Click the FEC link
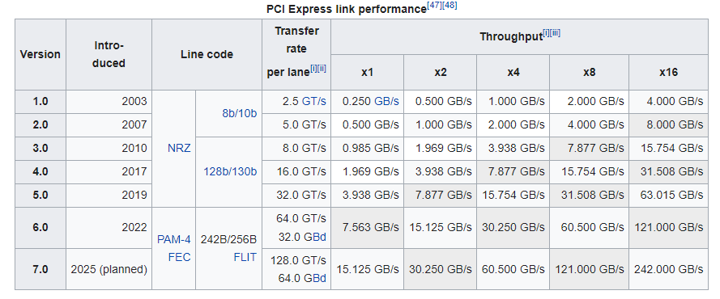Image resolution: width=720 pixels, height=299 pixels. (179, 257)
